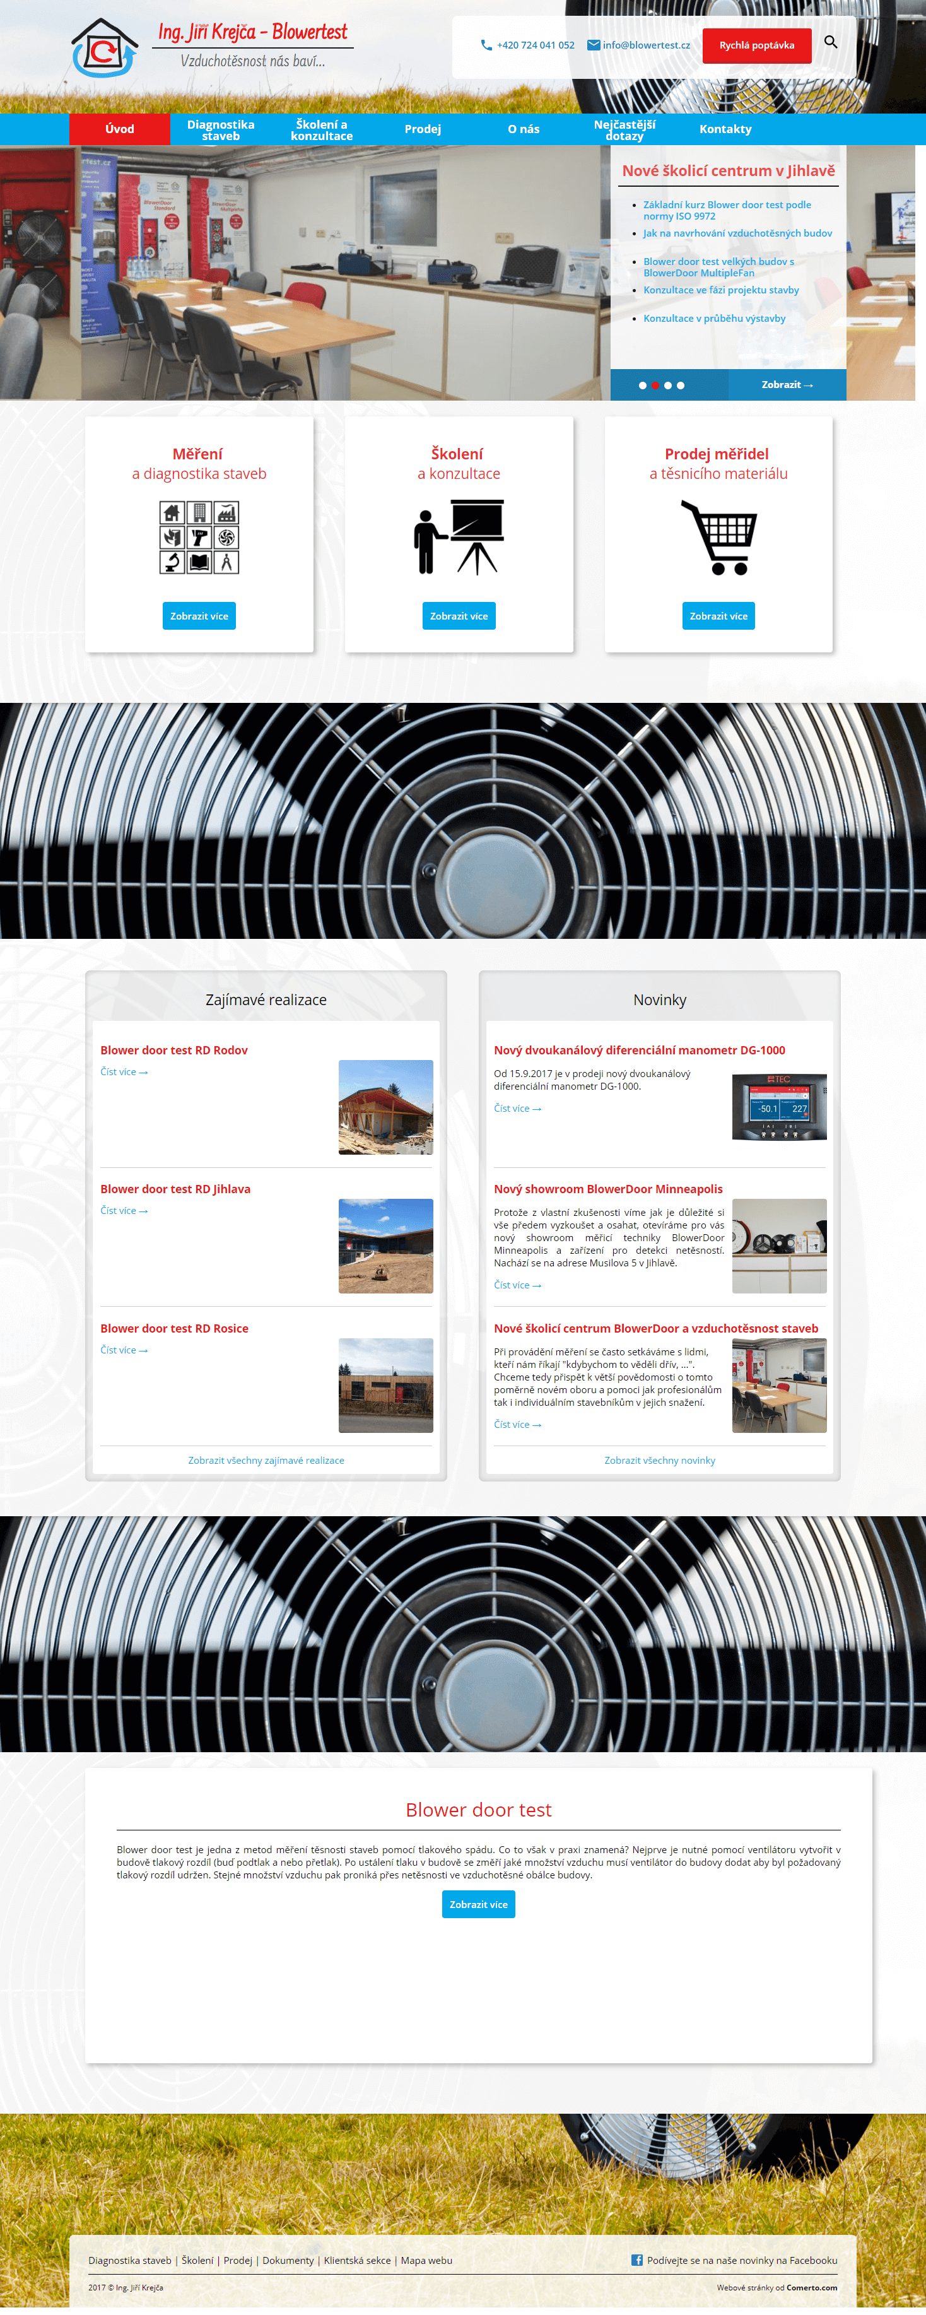Click the email envelope icon

coord(593,45)
